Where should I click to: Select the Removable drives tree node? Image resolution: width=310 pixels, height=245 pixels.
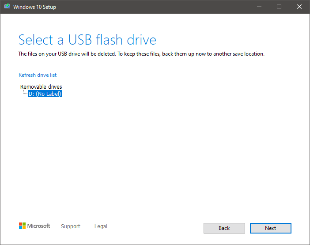(41, 87)
